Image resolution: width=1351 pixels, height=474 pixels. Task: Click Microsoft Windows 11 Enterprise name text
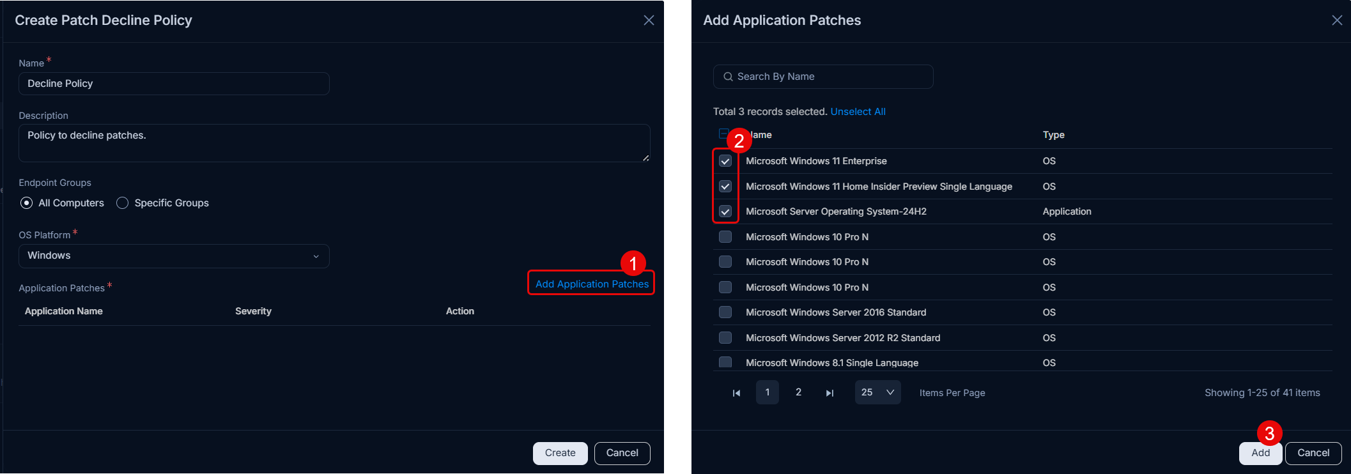tap(816, 161)
